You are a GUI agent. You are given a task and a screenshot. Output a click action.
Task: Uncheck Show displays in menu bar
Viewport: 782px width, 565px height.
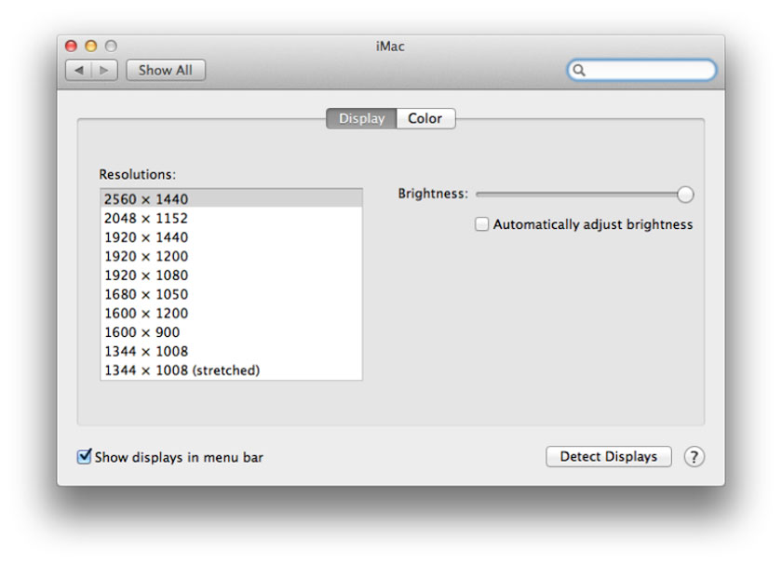point(85,457)
